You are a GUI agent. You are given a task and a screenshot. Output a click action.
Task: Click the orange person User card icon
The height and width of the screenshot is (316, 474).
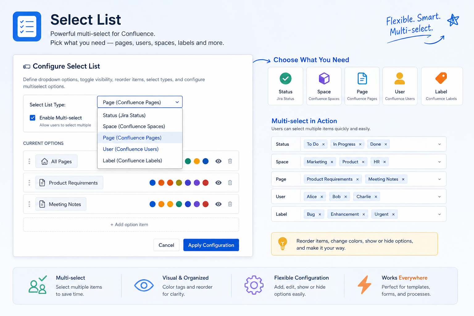400,78
